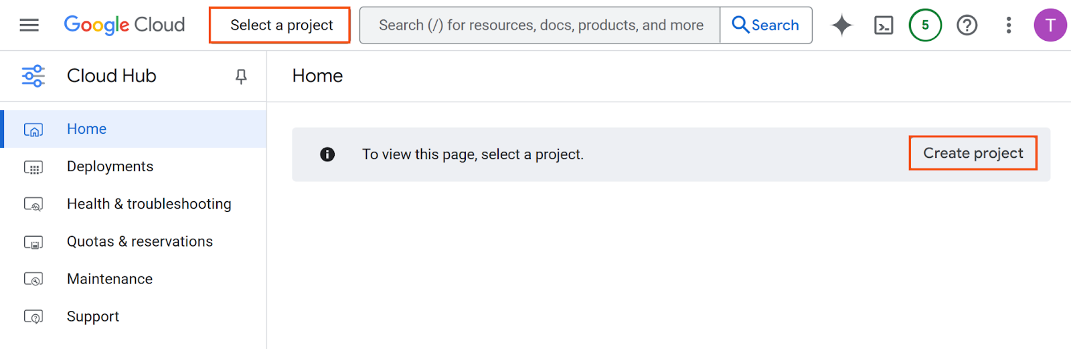Open the three-dot settings menu
The height and width of the screenshot is (349, 1071).
1008,25
